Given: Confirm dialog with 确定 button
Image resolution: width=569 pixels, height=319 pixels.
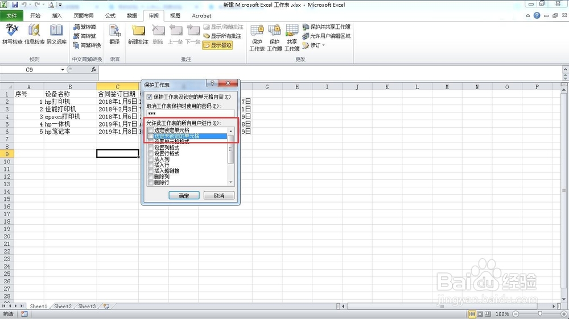Looking at the screenshot, I should pyautogui.click(x=184, y=195).
